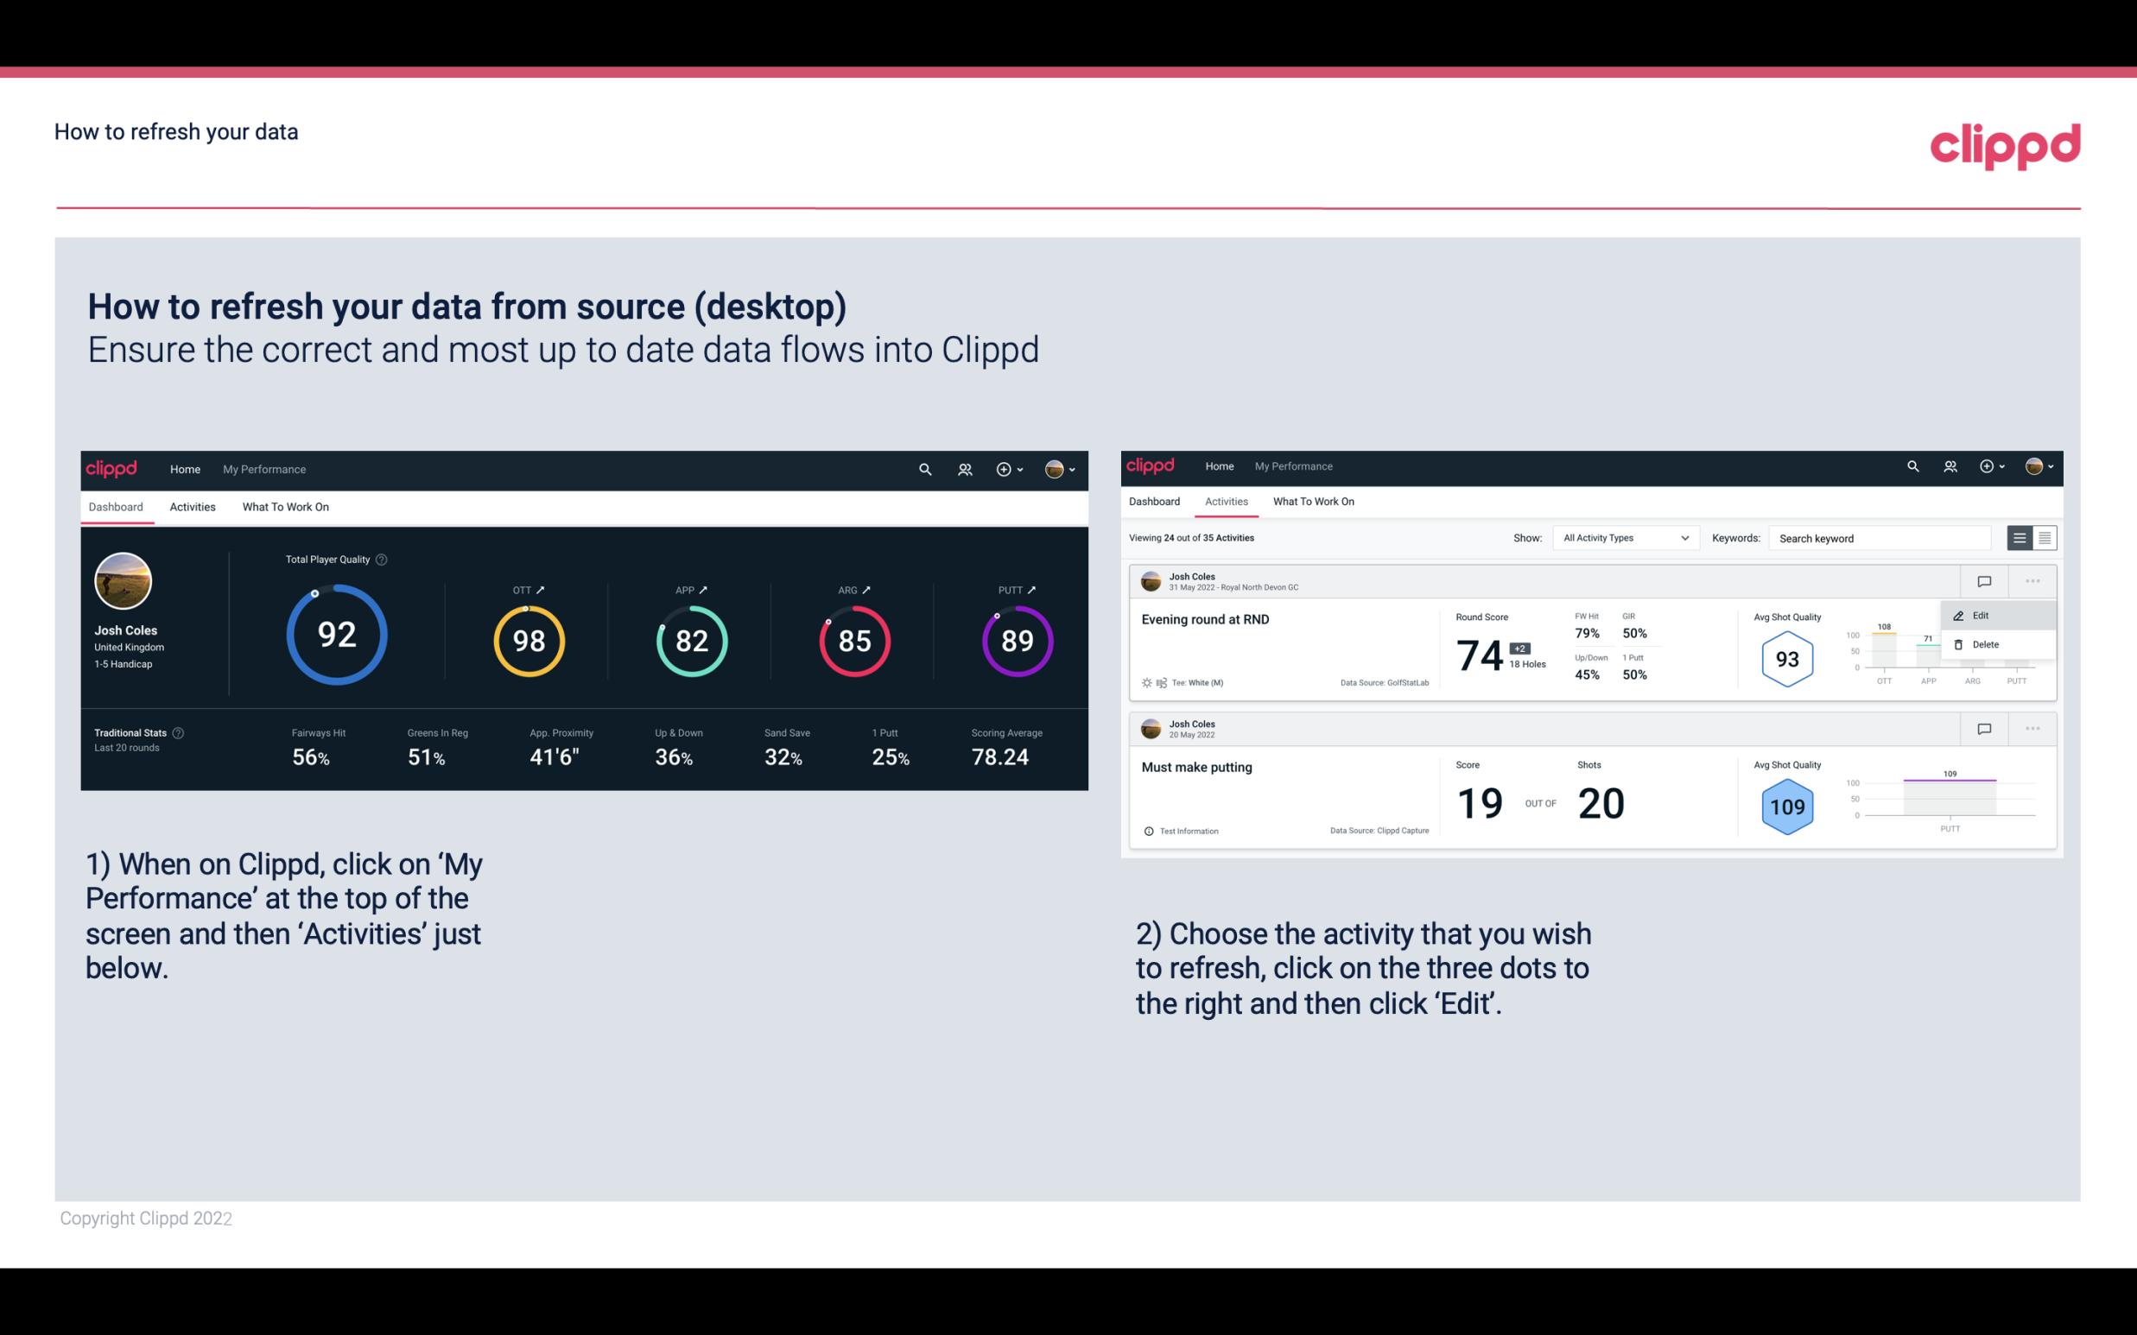Viewport: 2137px width, 1335px height.
Task: Click the list view icon in Activities
Action: coord(2020,538)
